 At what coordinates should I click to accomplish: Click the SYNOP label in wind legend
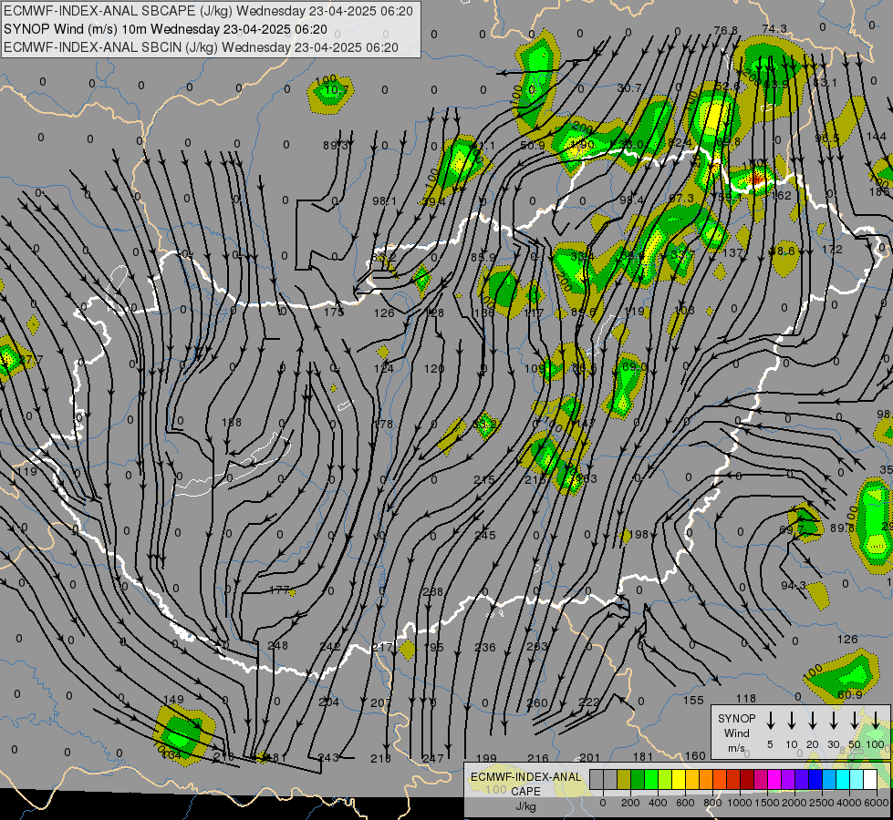tap(736, 719)
